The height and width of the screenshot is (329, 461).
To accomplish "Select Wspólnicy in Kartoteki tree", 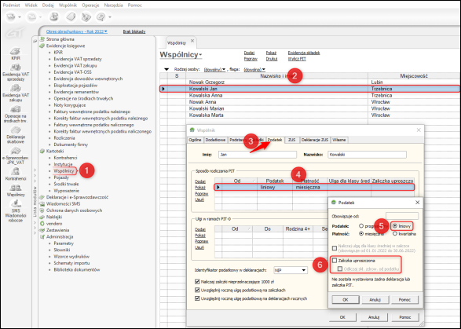I will pos(64,171).
